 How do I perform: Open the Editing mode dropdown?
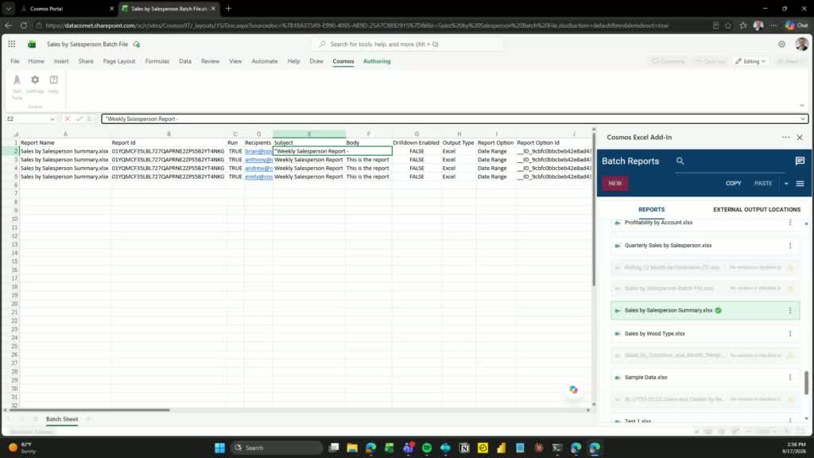click(750, 61)
